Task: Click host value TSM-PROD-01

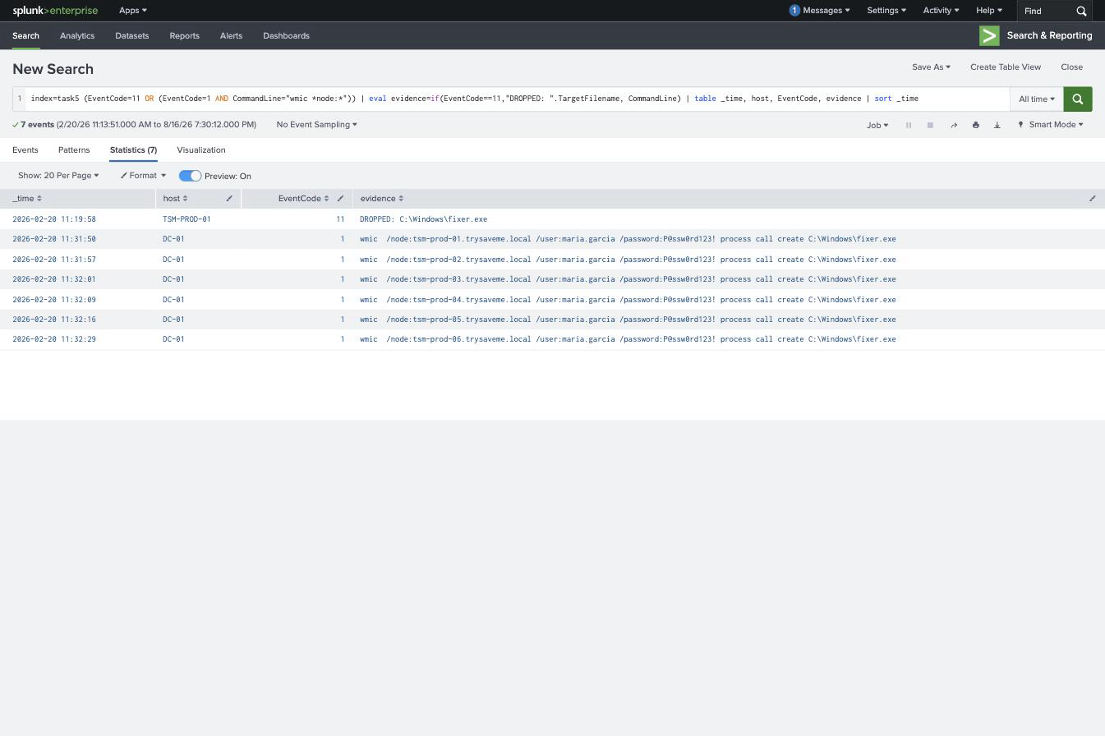Action: 186,219
